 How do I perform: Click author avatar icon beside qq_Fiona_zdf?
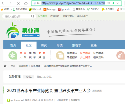tap(8, 100)
